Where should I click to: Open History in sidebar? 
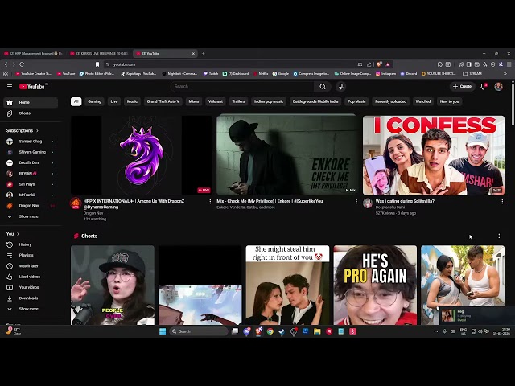pos(31,244)
